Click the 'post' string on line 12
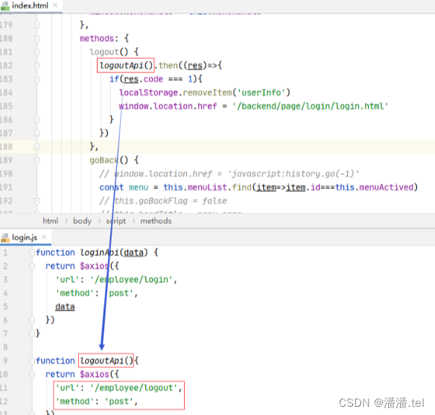The width and height of the screenshot is (435, 415). click(118, 402)
